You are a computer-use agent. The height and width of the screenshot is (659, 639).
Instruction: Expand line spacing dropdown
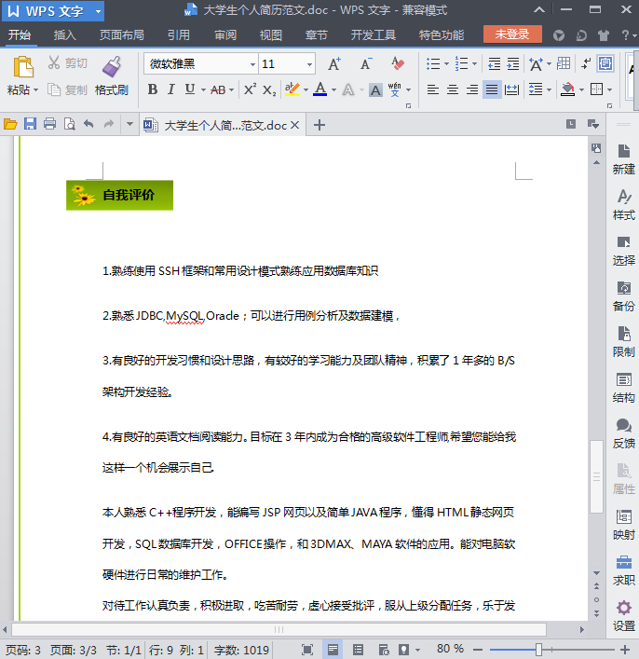click(x=549, y=89)
